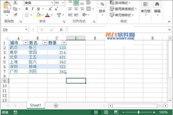Click the text orientation icon
Image resolution: width=173 pixels, height=115 pixels.
pyautogui.click(x=84, y=15)
